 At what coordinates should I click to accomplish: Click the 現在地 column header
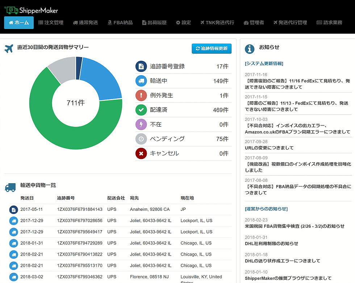point(187,198)
